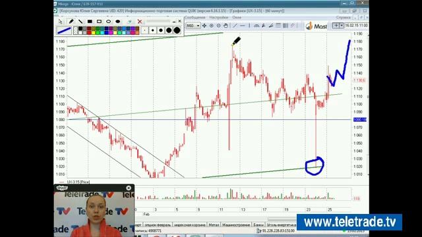Select the outlined rectangle shape tool
The width and height of the screenshot is (422, 237).
[x=100, y=22]
